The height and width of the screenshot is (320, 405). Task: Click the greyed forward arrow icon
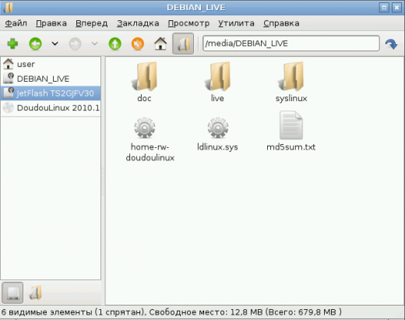[x=76, y=44]
